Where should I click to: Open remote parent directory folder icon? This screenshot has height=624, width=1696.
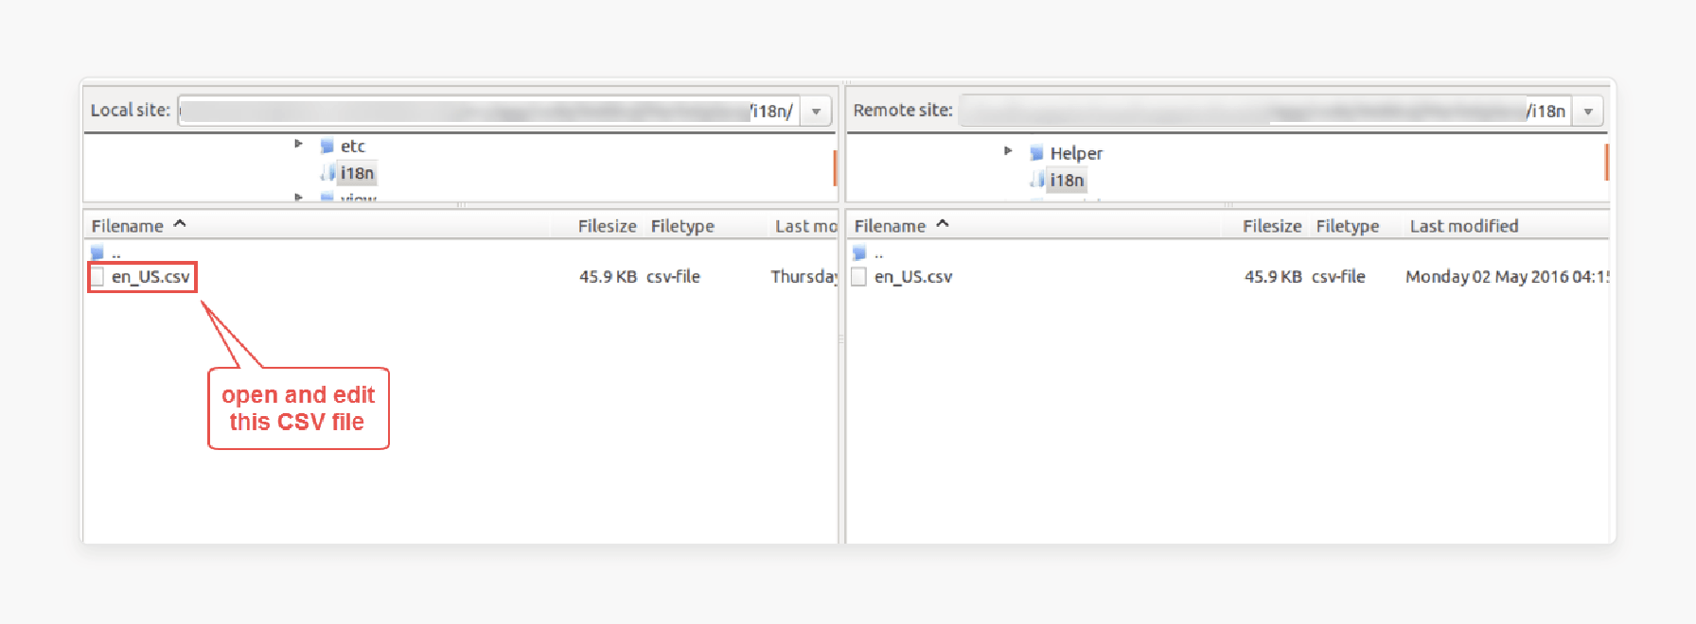859,252
